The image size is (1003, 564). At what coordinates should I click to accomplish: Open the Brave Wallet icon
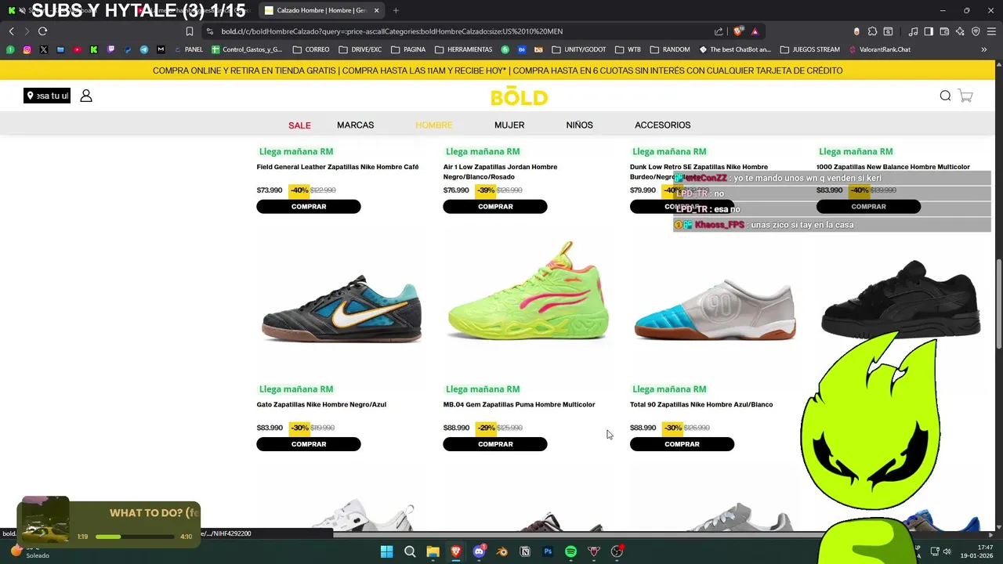click(944, 31)
